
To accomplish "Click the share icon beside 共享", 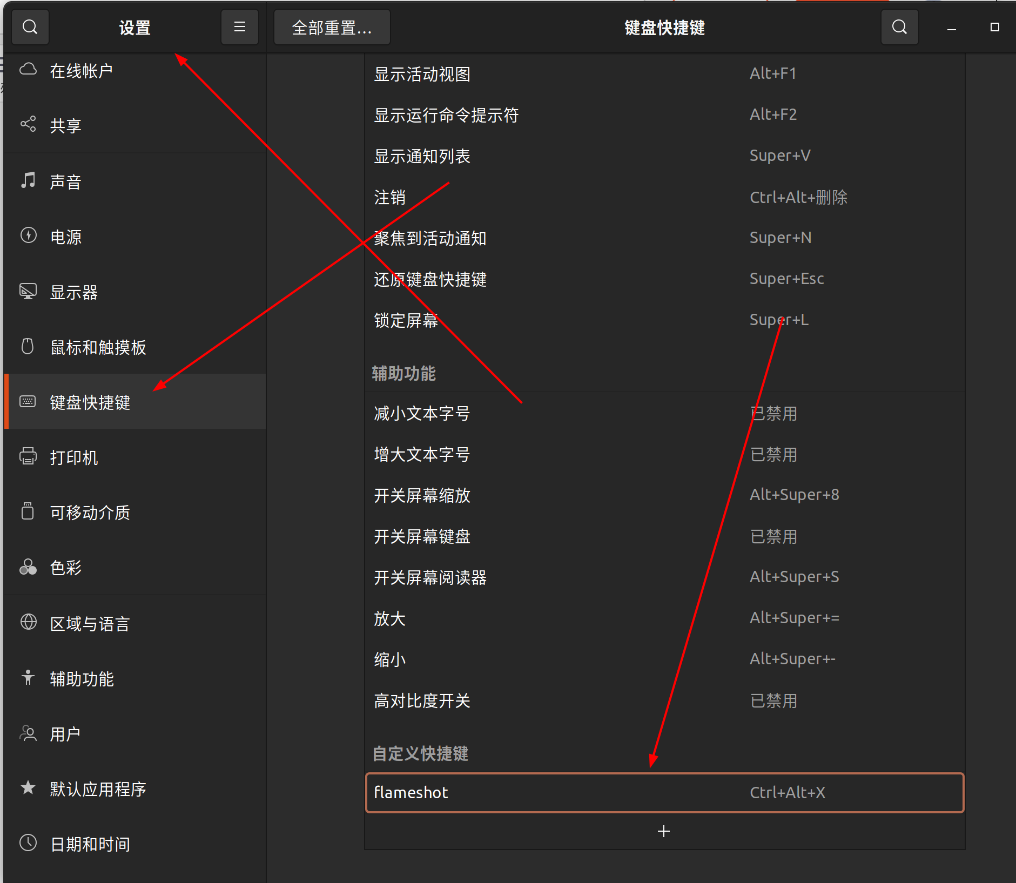I will [28, 124].
